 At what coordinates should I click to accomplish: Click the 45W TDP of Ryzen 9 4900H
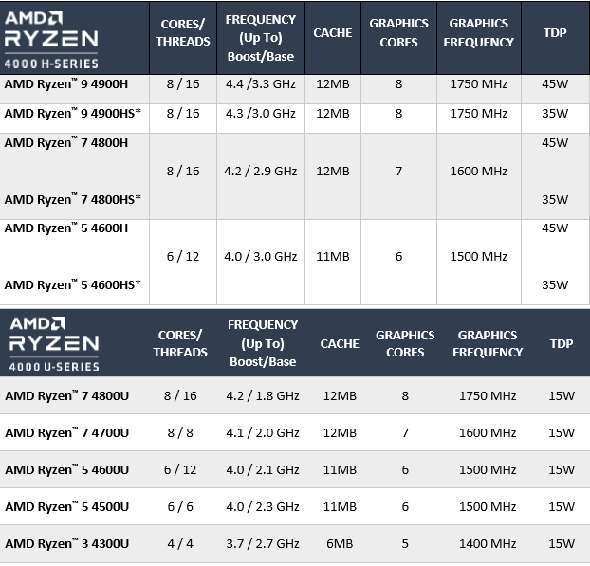point(555,83)
